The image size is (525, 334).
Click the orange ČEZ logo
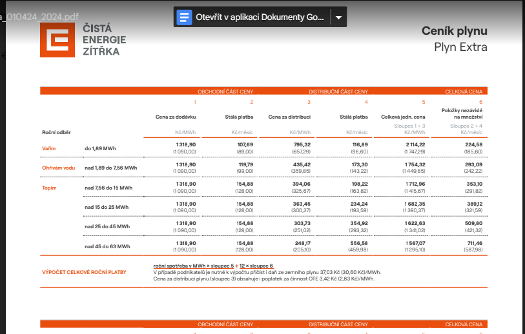click(56, 40)
